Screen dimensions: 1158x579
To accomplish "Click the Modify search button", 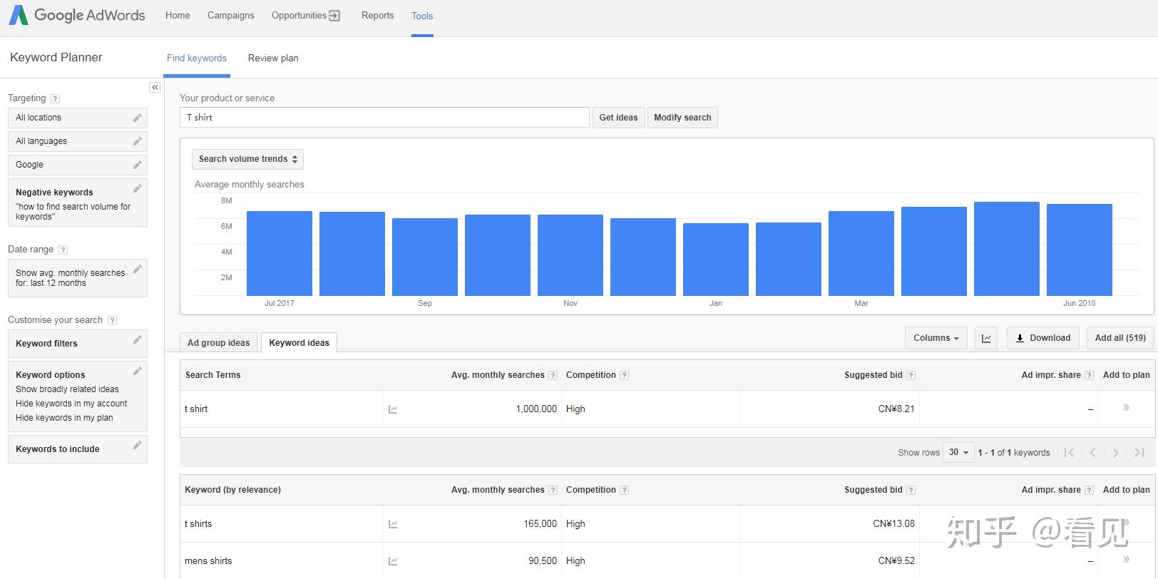I will (682, 118).
